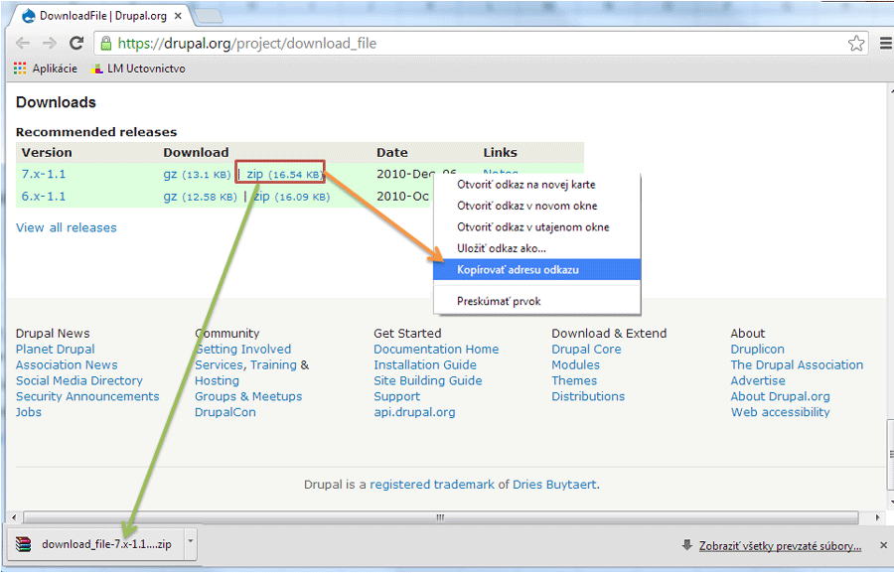This screenshot has height=573, width=894.
Task: Open the Groups & Meetups link
Action: tap(248, 396)
